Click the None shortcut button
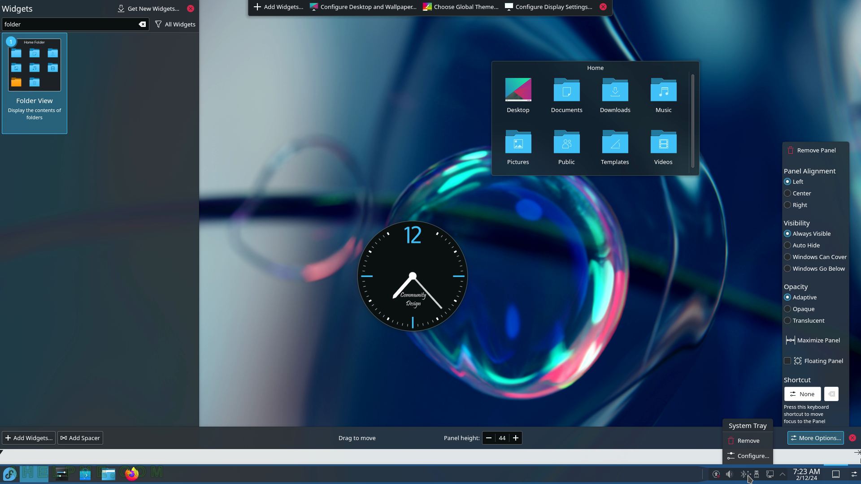The height and width of the screenshot is (484, 861). tap(802, 394)
